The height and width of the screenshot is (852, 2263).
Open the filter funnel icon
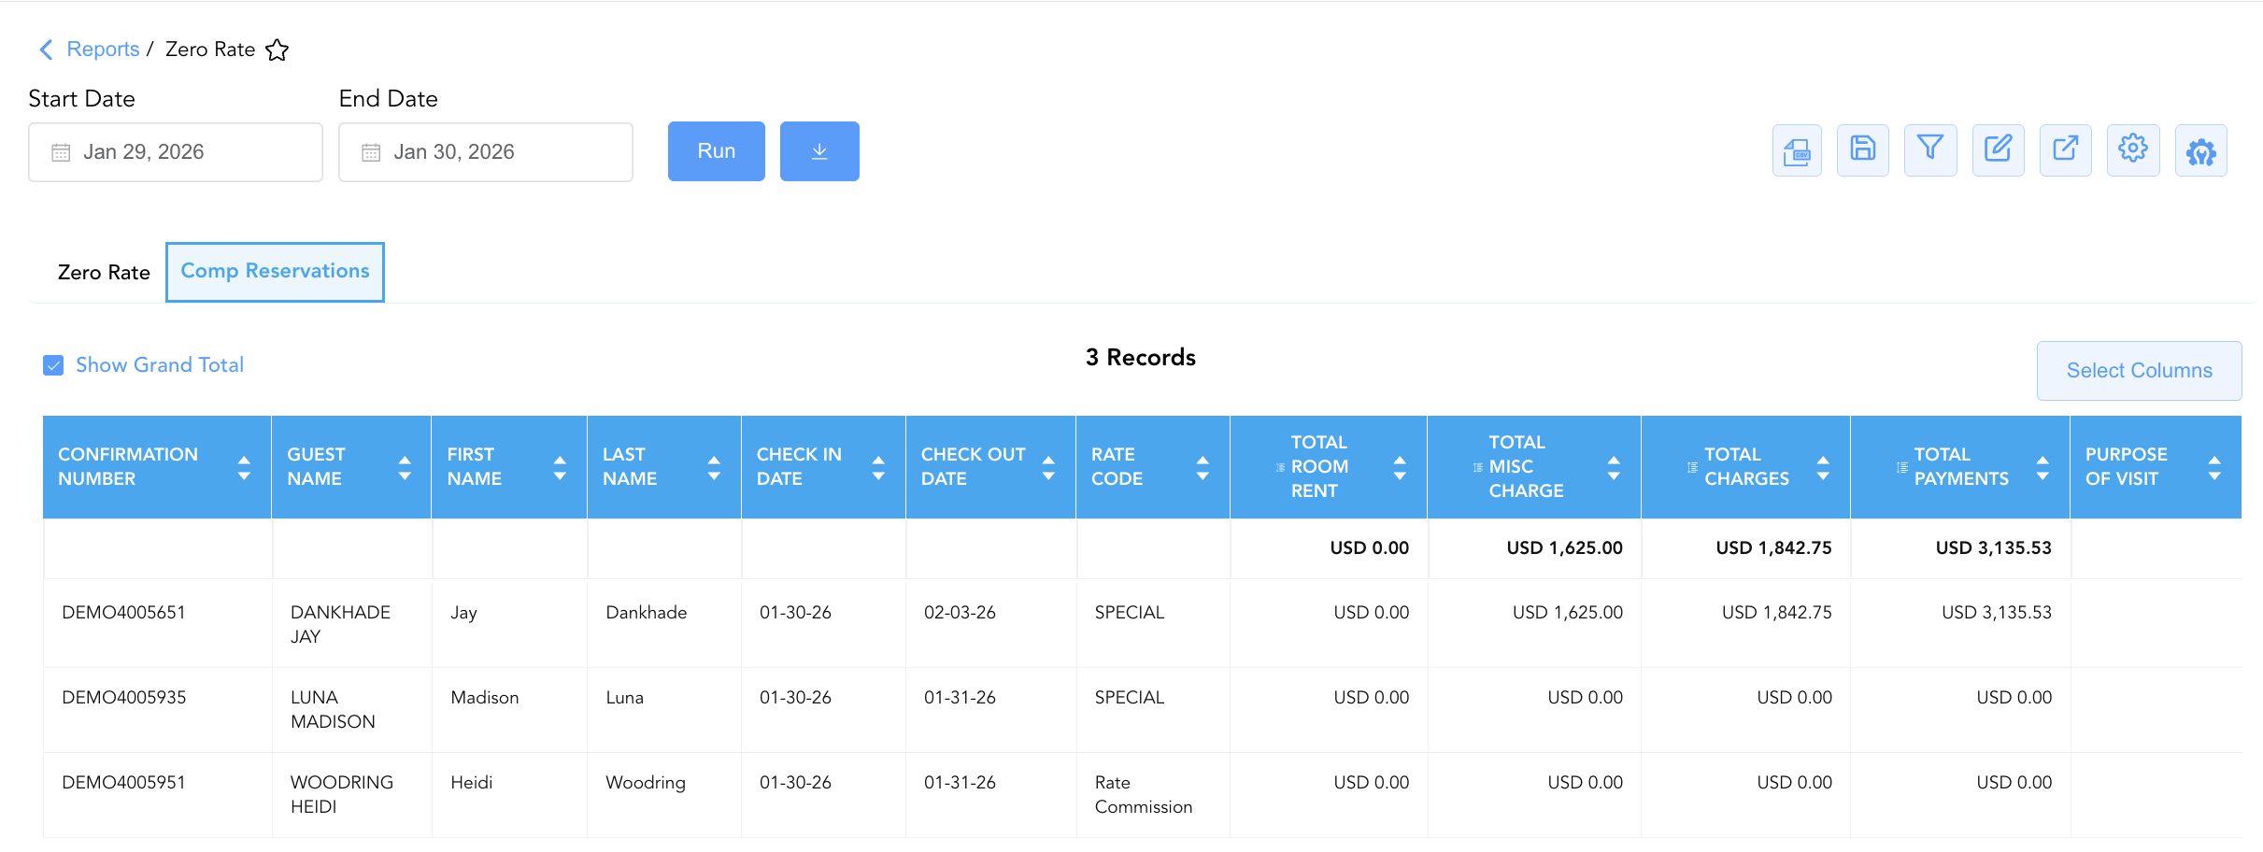1930,150
